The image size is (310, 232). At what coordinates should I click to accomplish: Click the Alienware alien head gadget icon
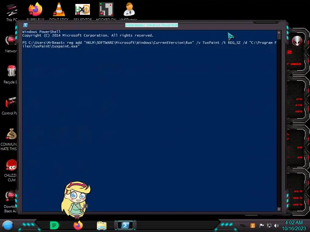(x=297, y=41)
